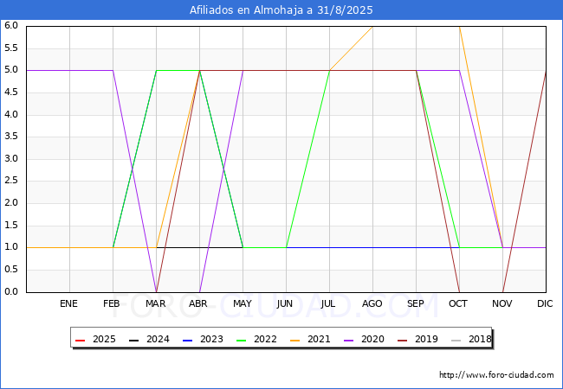The height and width of the screenshot is (389, 563).
Task: Click the OCT month axis label
Action: tap(459, 304)
